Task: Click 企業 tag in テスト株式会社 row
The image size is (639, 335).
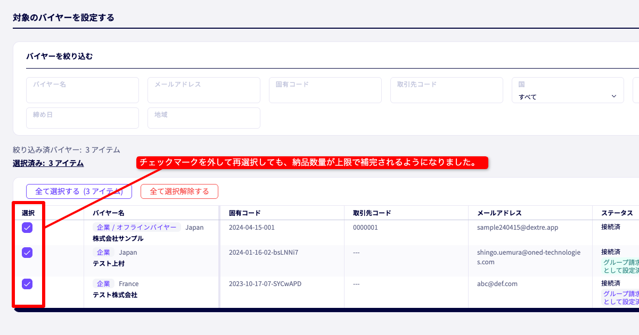Action: 103,284
